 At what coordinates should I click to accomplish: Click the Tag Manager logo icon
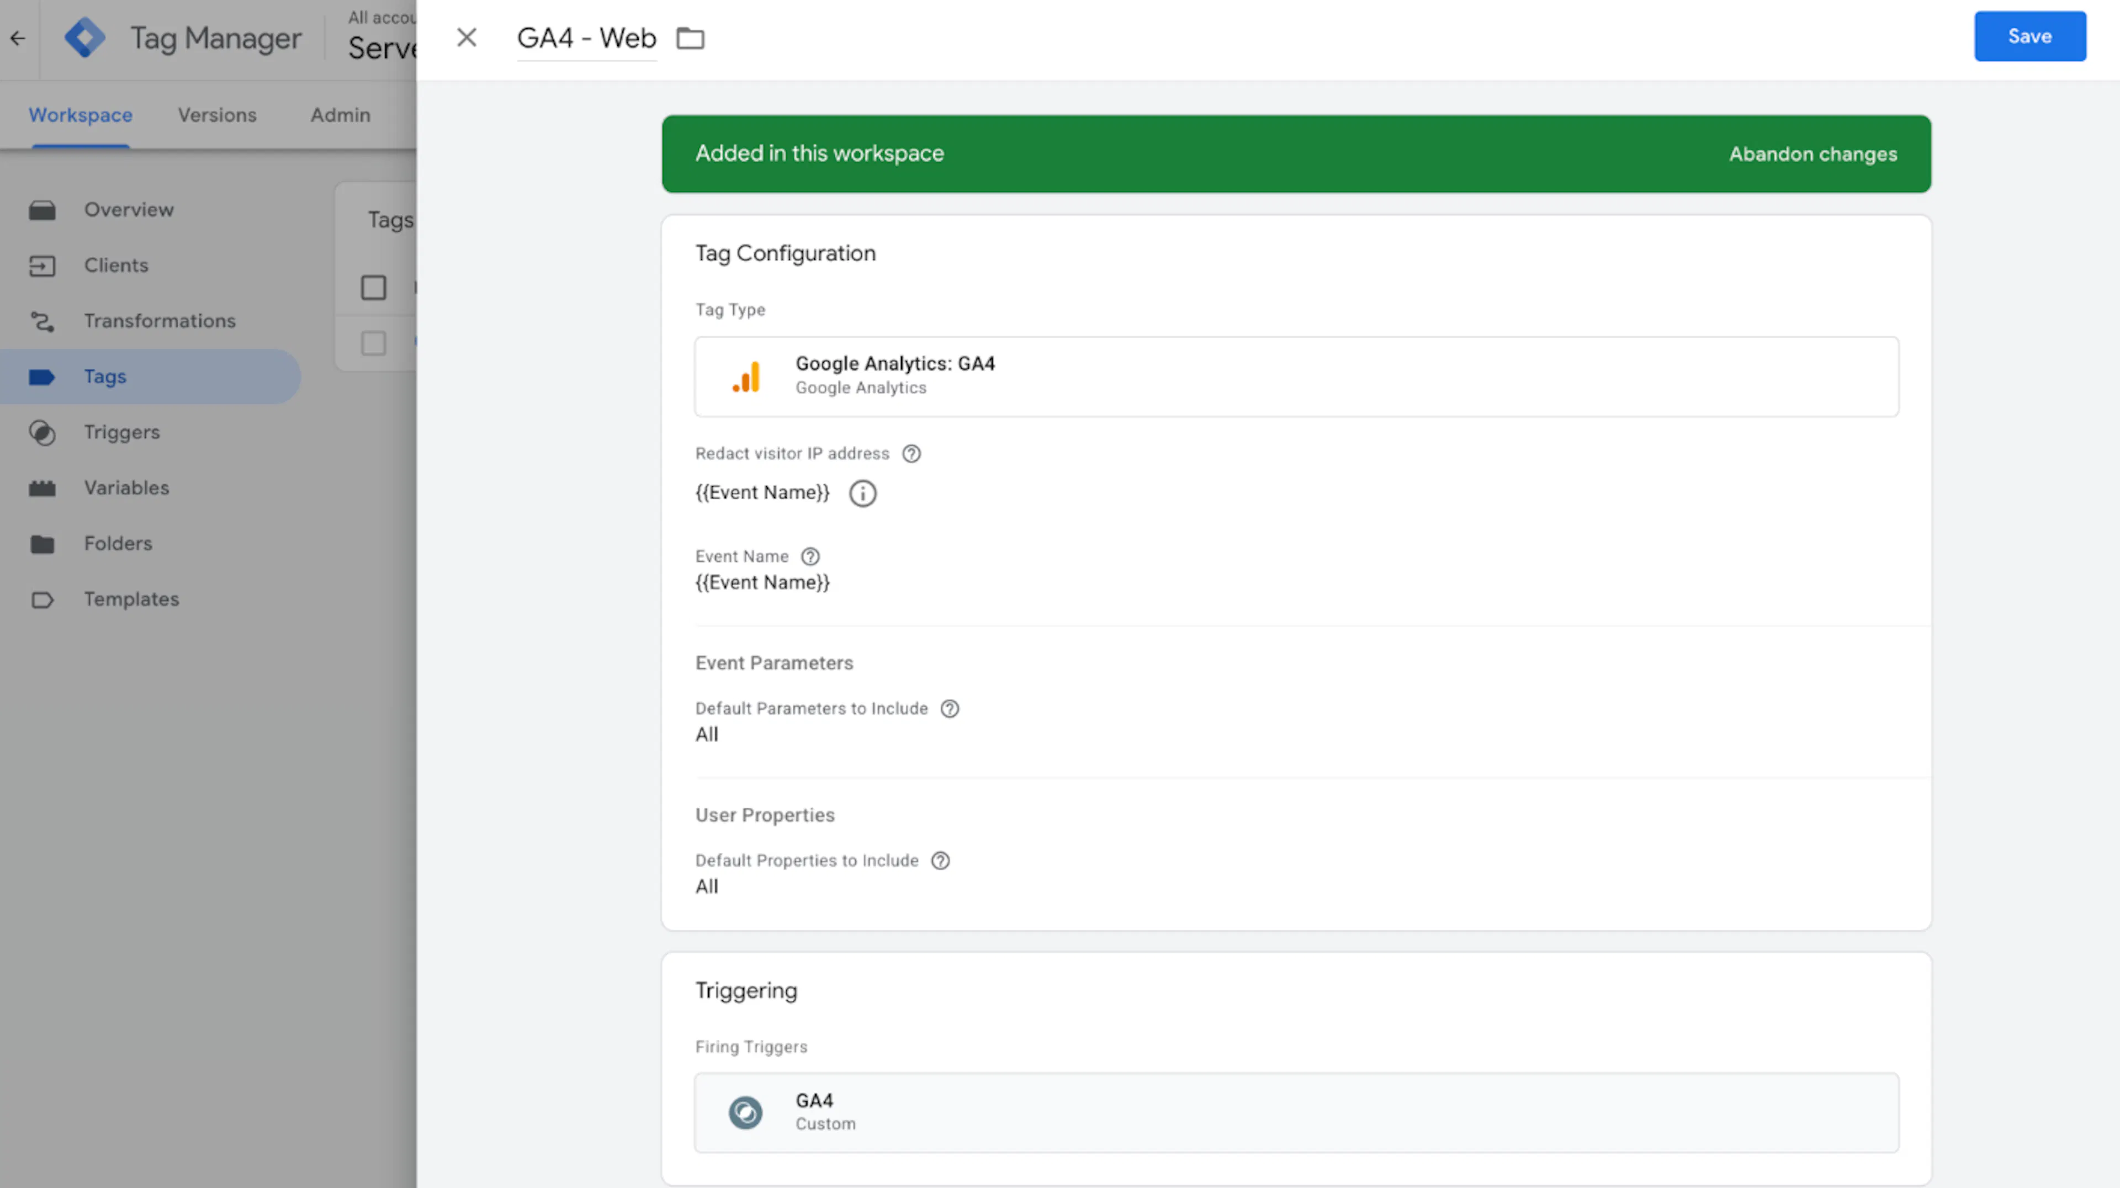click(85, 38)
